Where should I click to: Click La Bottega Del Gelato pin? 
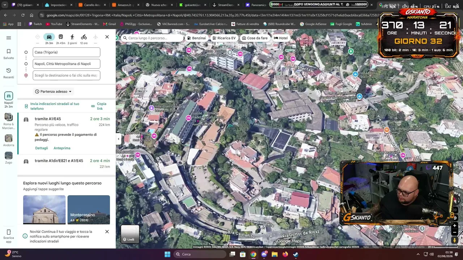pos(387,130)
